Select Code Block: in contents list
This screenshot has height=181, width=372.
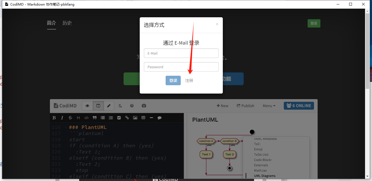(x=263, y=160)
